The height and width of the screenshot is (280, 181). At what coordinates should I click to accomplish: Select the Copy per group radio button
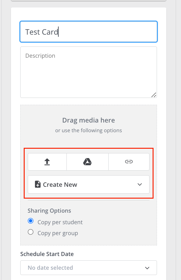31,232
